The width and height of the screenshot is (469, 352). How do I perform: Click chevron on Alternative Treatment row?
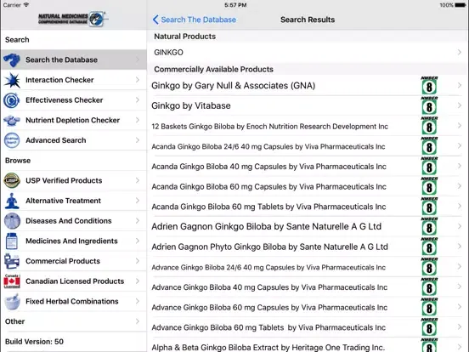coord(138,201)
